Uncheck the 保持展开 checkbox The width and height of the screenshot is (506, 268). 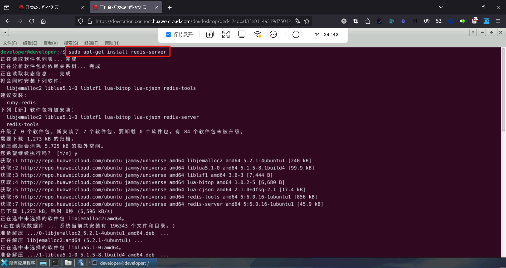(x=168, y=35)
